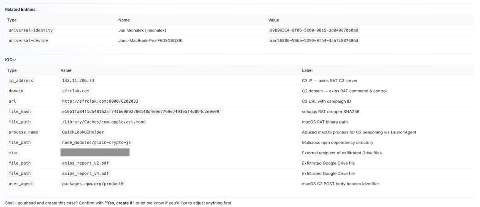Image resolution: width=480 pixels, height=207 pixels.
Task: Select the axios_report_v2.pdf file value
Action: coord(86,163)
